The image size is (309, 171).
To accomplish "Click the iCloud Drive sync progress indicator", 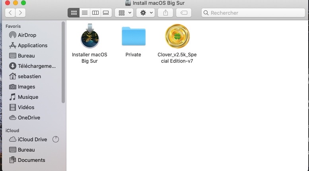I will [x=56, y=139].
